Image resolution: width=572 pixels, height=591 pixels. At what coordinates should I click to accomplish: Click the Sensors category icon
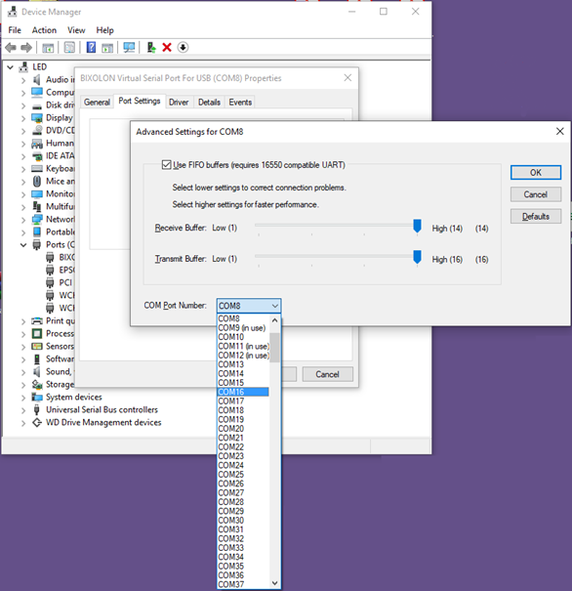(x=37, y=347)
